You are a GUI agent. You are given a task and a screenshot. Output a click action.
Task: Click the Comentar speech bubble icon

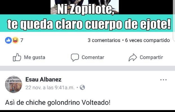[75, 57]
